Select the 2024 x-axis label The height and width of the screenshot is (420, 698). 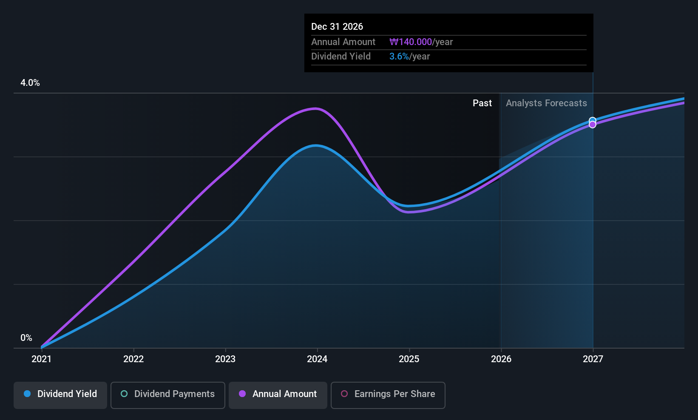[317, 359]
